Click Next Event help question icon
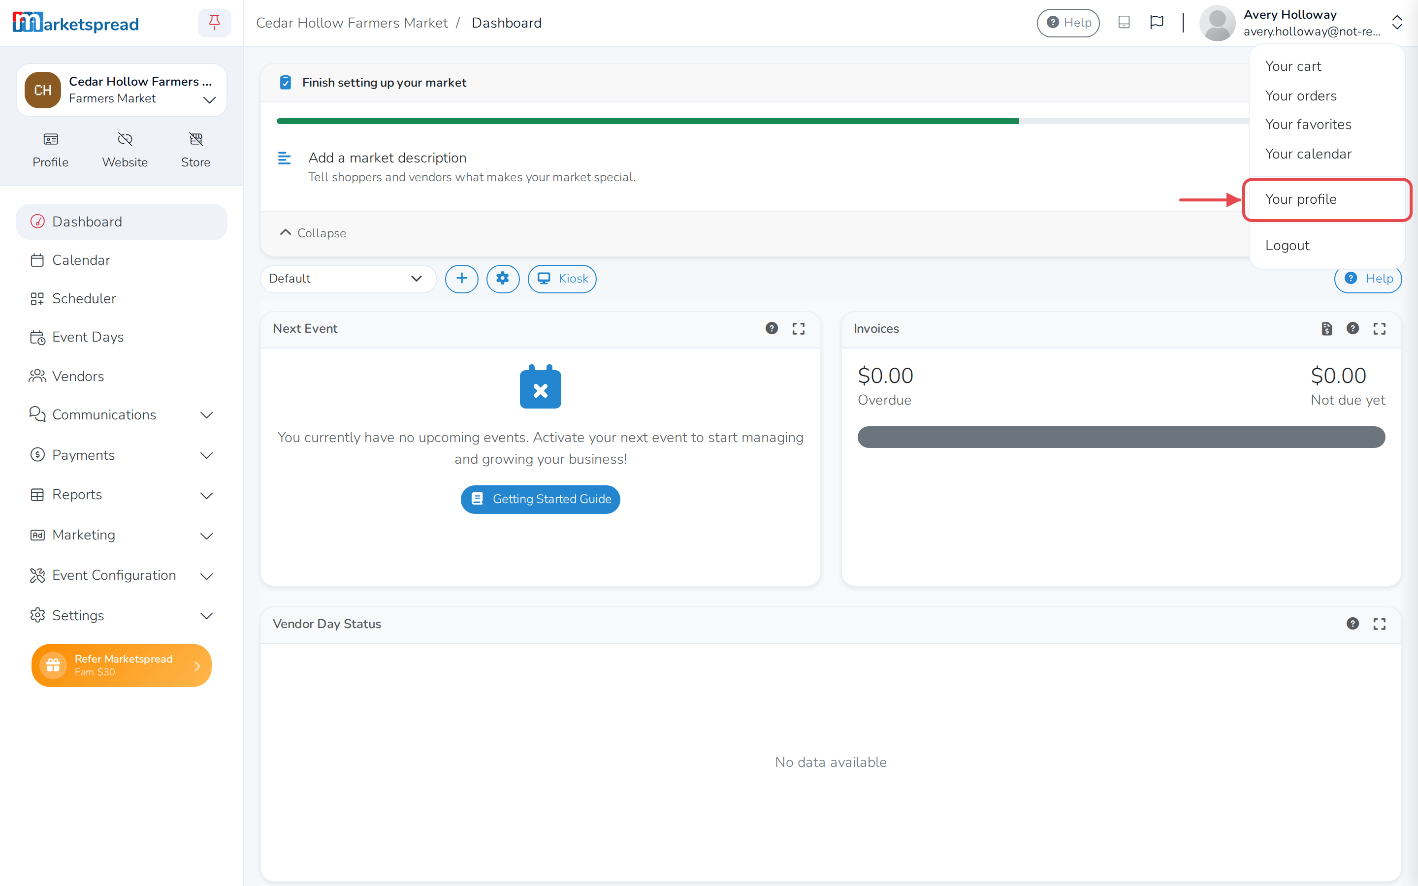This screenshot has width=1418, height=886. click(x=772, y=328)
